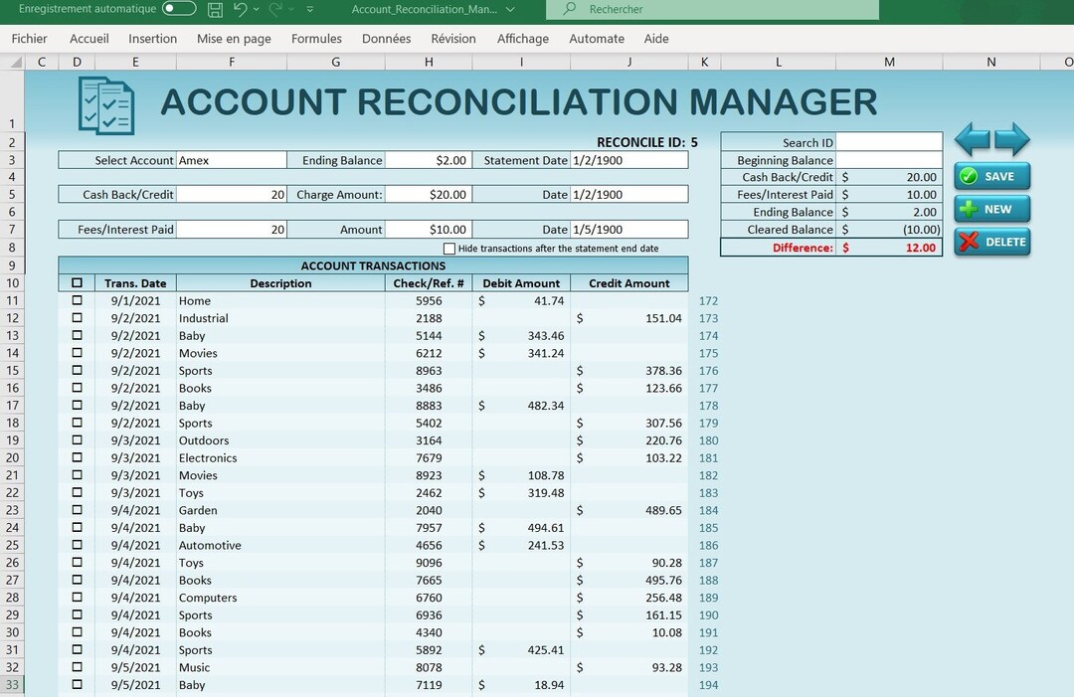Select the Amex account cell
The height and width of the screenshot is (697, 1074).
coord(232,160)
